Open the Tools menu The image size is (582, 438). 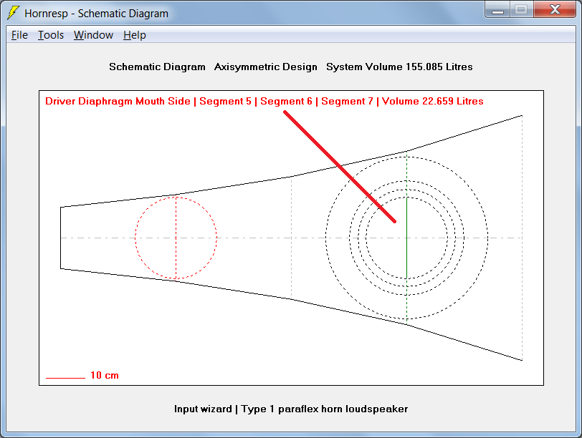pos(51,35)
